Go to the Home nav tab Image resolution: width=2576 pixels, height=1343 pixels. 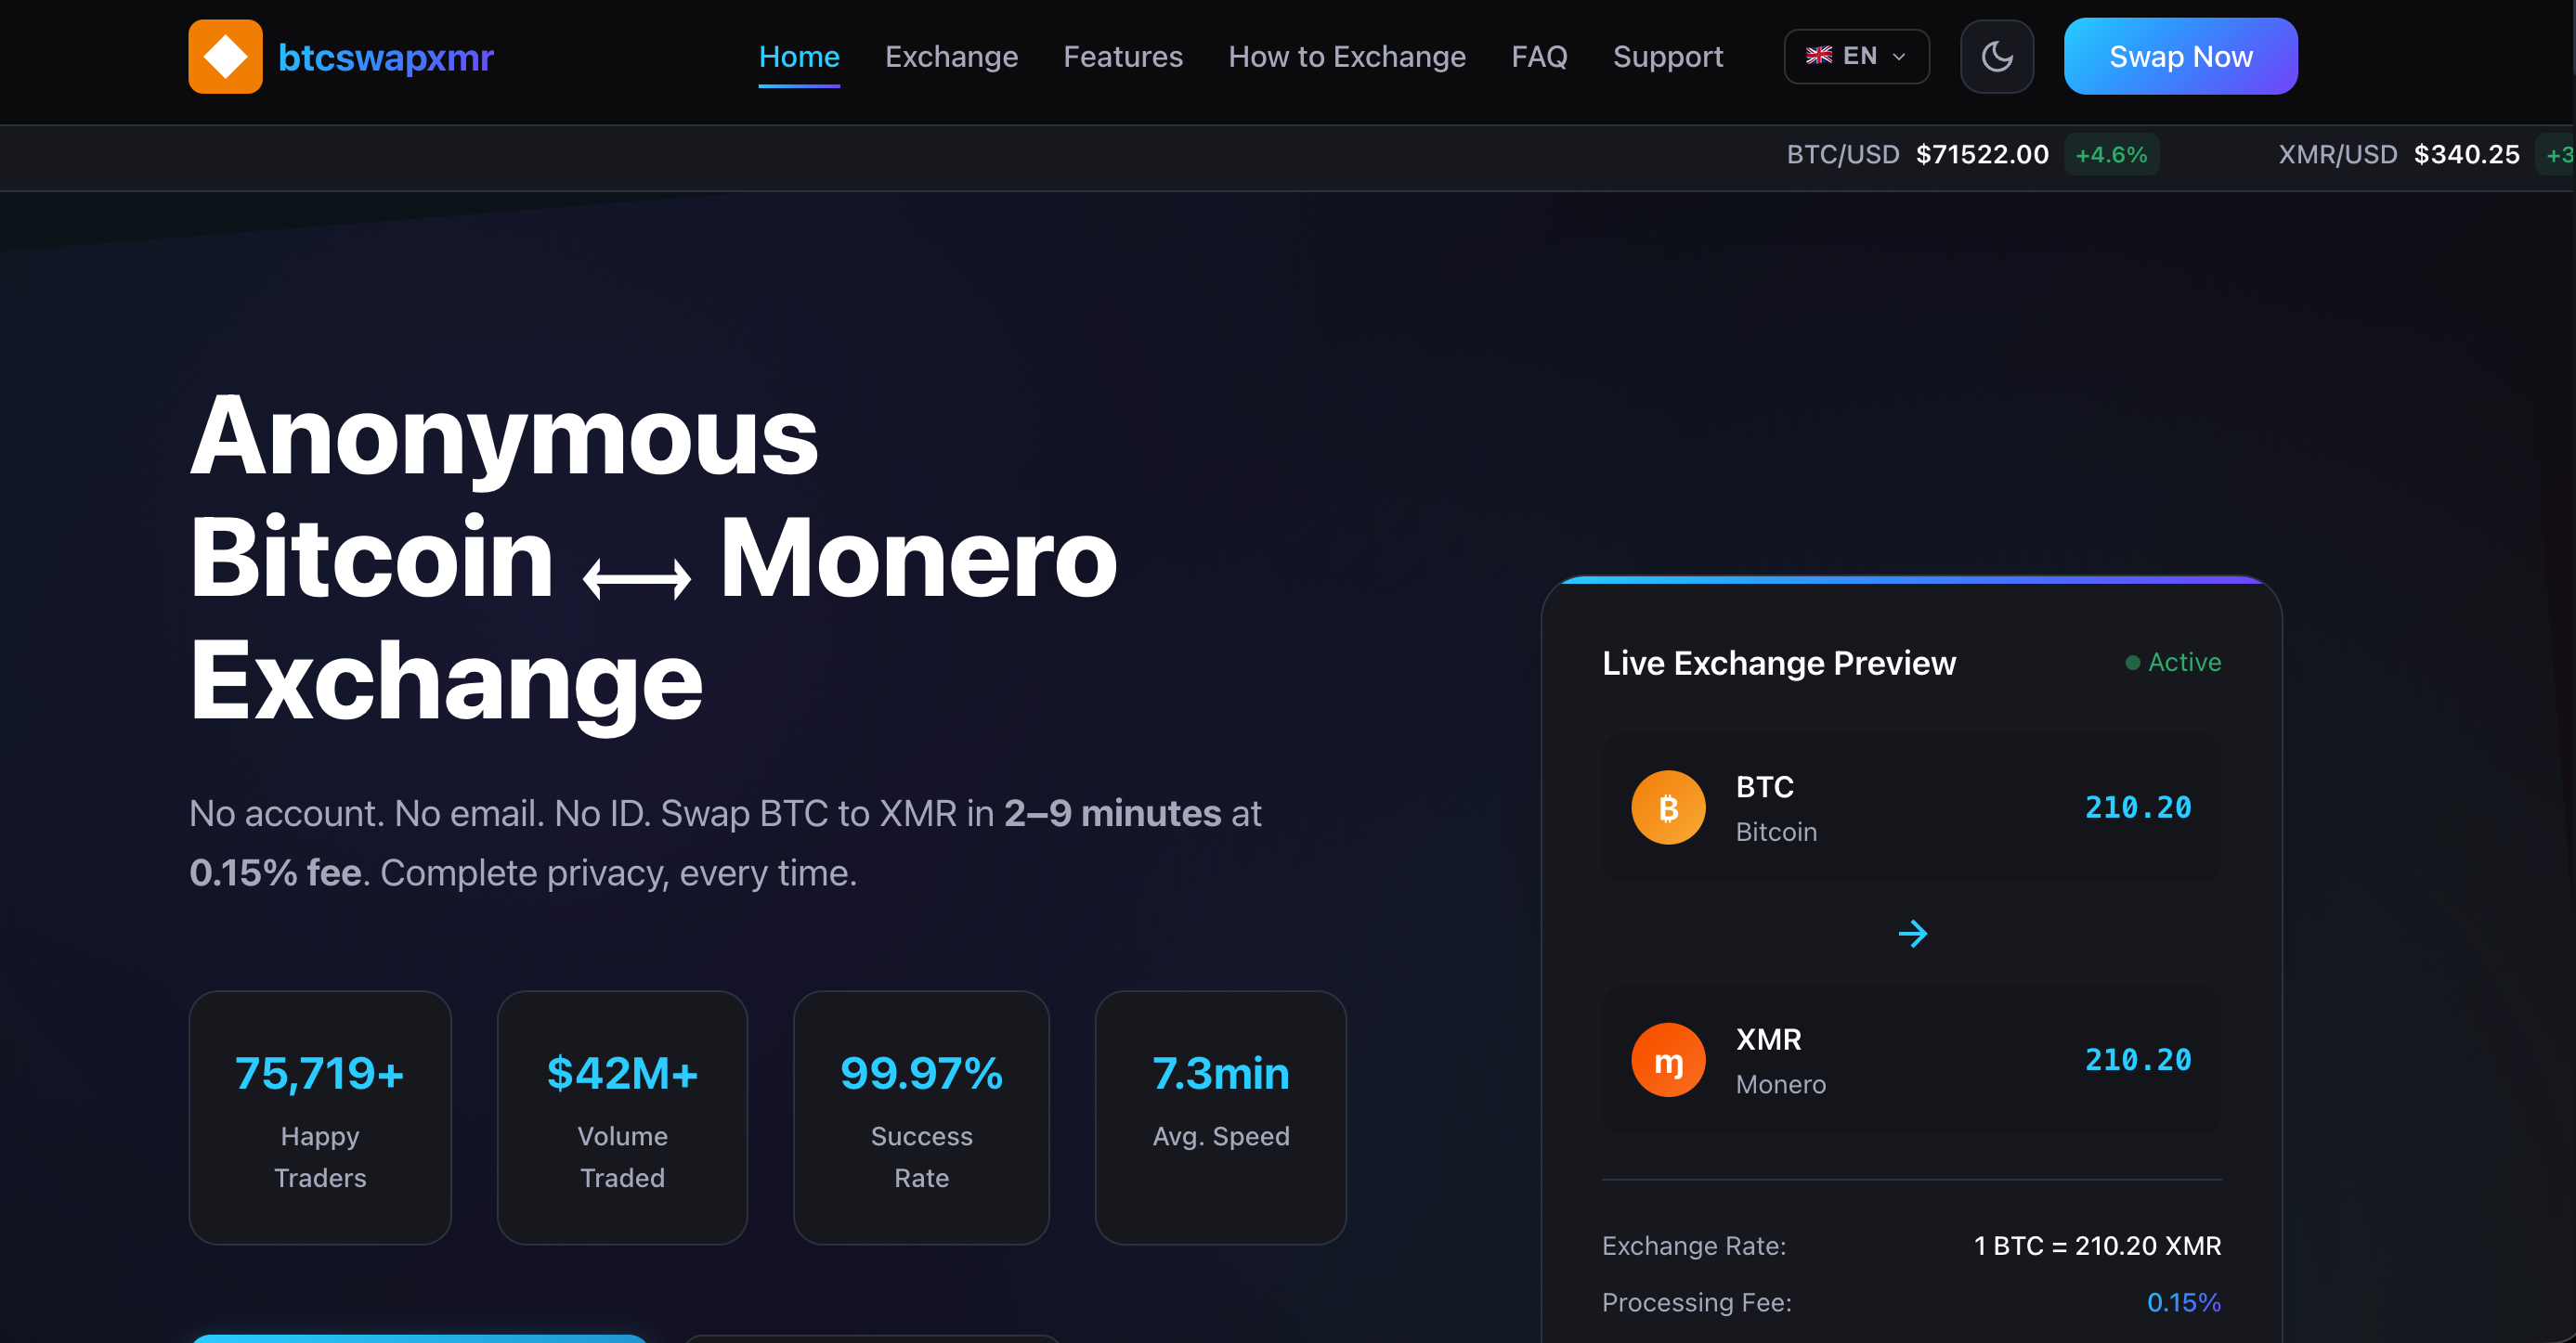(798, 57)
